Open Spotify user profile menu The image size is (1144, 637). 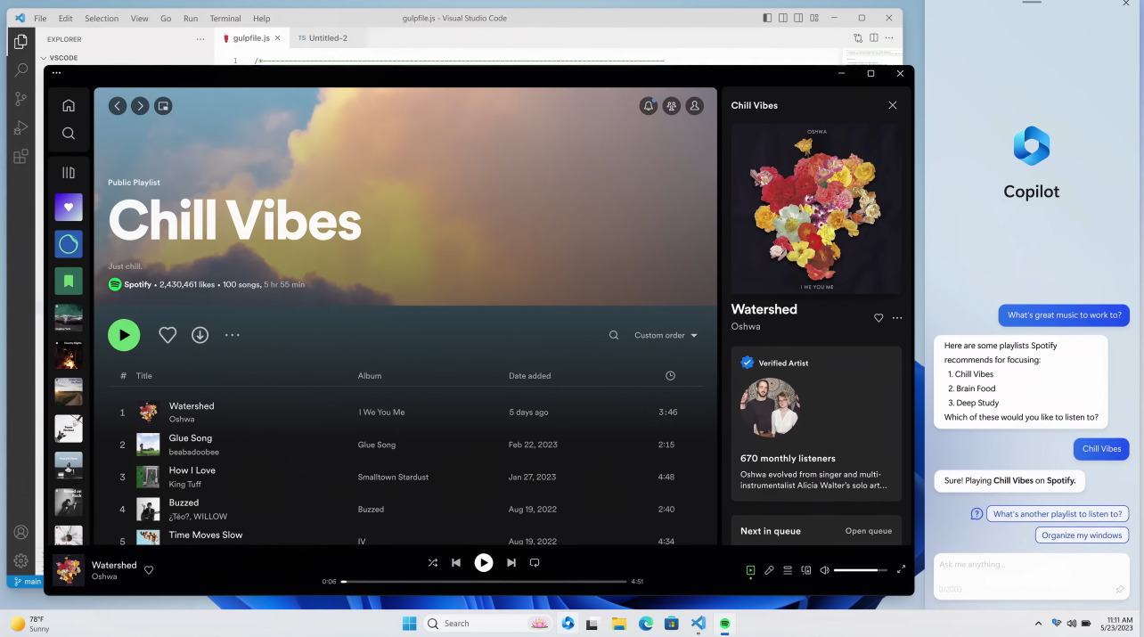(695, 106)
